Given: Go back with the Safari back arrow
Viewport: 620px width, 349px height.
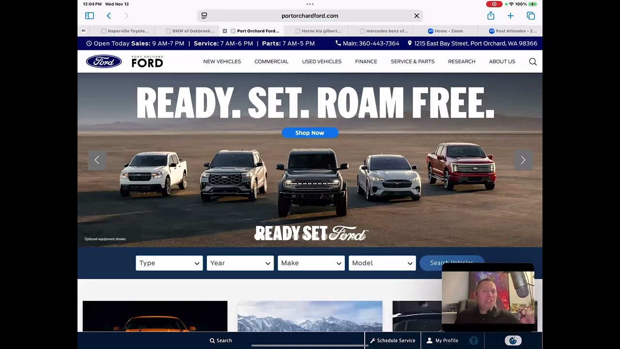Looking at the screenshot, I should [108, 16].
